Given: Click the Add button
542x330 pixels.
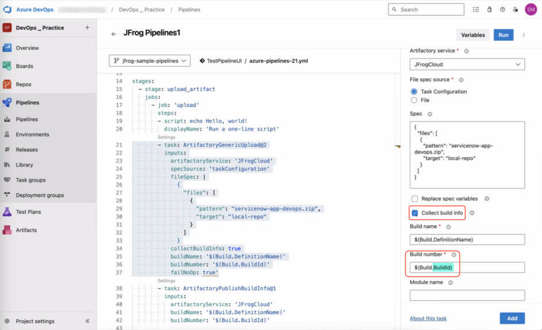Looking at the screenshot, I should click(x=512, y=319).
